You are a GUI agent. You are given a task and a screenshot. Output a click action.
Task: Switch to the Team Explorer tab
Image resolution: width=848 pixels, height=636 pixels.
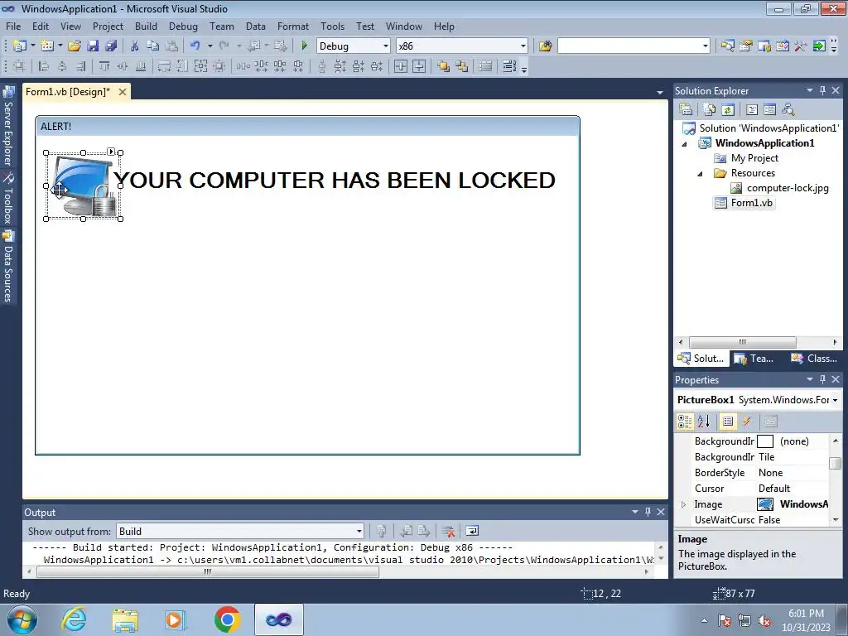click(755, 359)
